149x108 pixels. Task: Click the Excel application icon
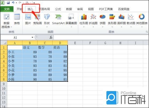point(2,3)
